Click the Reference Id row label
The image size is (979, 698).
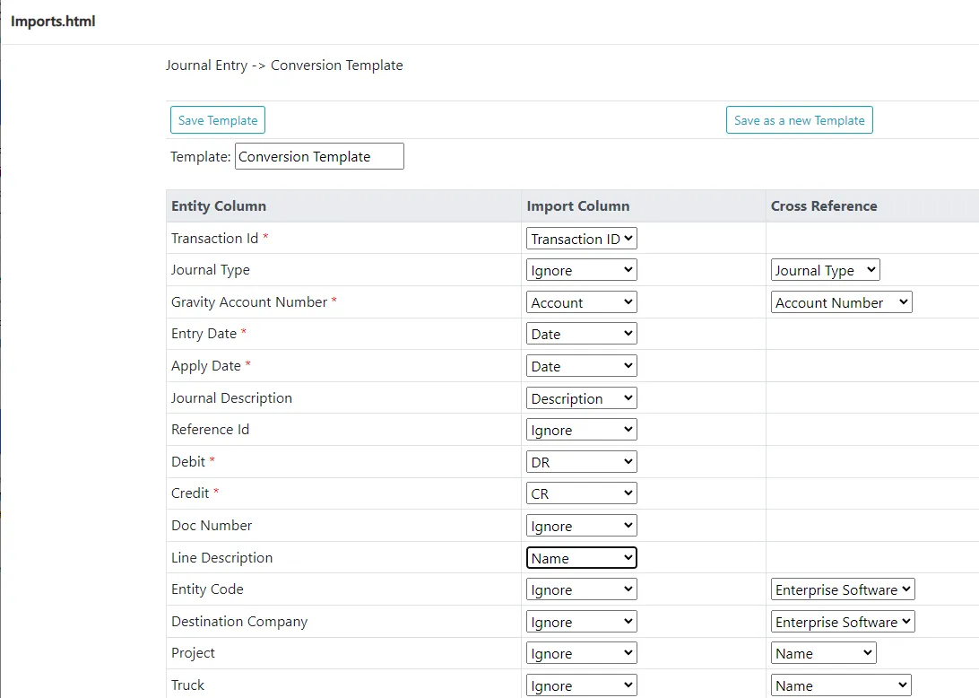211,430
